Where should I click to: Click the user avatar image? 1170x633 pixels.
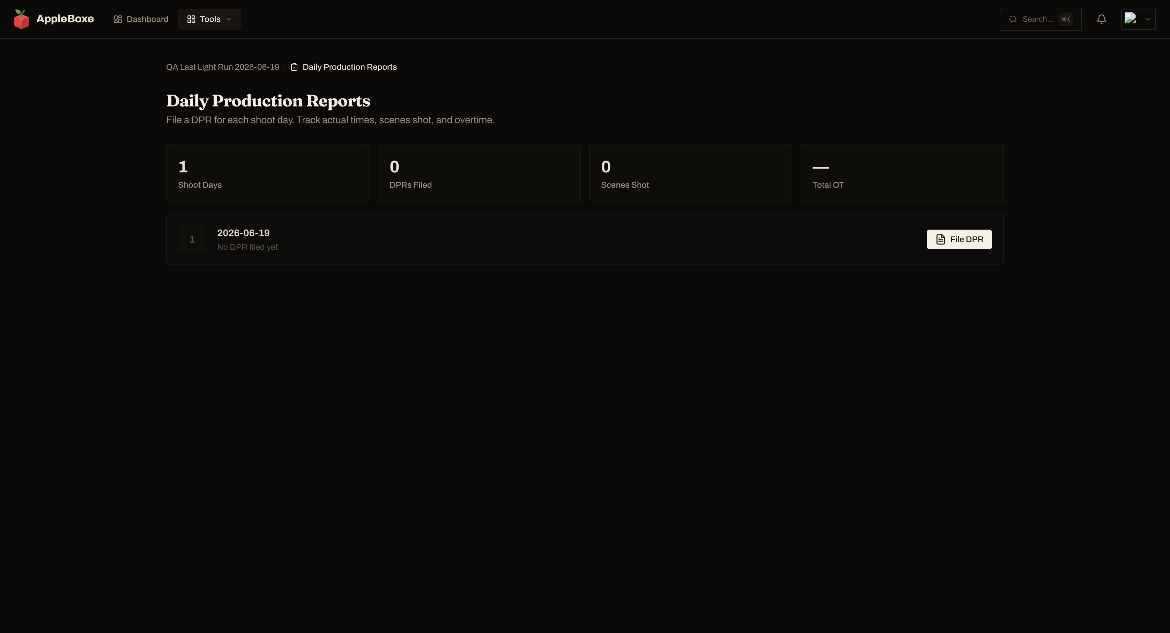[x=1131, y=18]
